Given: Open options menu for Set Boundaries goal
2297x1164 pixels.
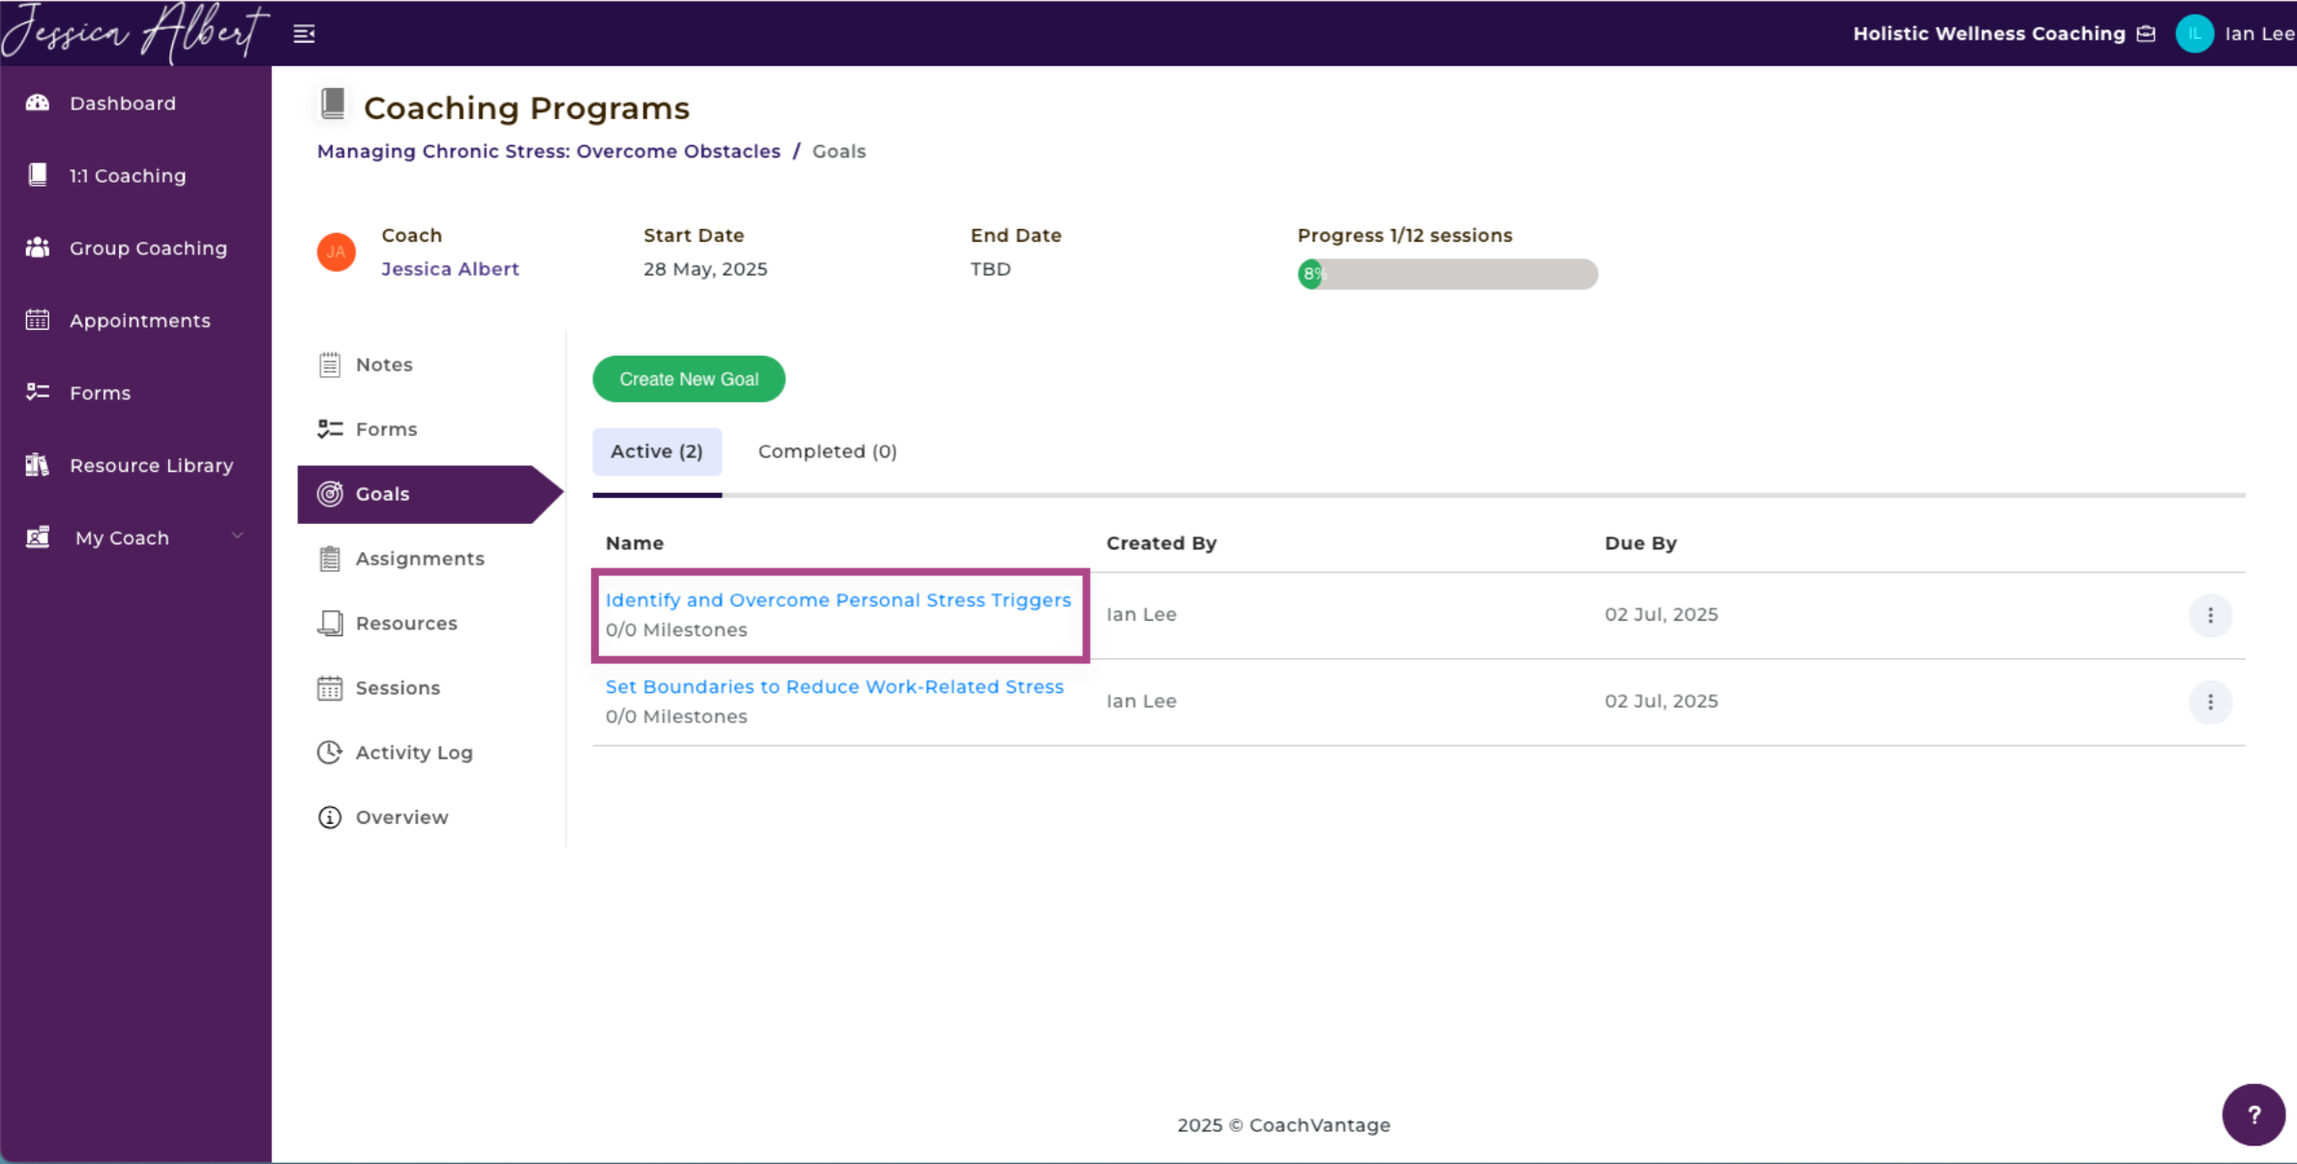Looking at the screenshot, I should tap(2210, 702).
